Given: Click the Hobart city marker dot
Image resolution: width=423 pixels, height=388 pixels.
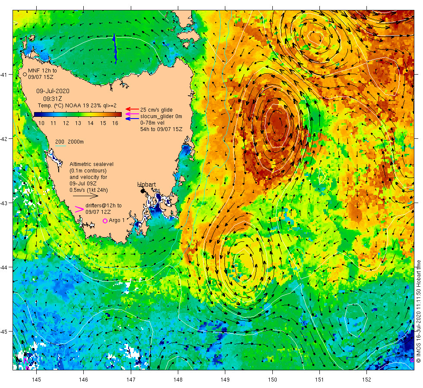Looking at the screenshot, I should (x=143, y=191).
